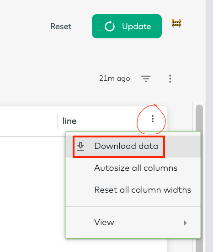Click the construction barrier icon
Screen dimensions: 213x252
coord(176,23)
